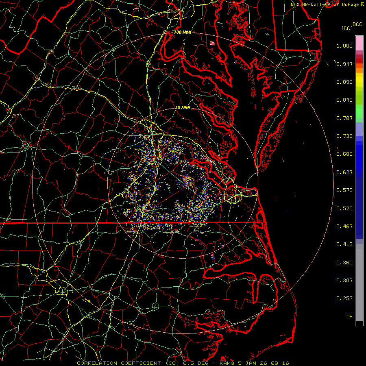Click the 0.573 scale label
The height and width of the screenshot is (366, 366).
pyautogui.click(x=344, y=190)
